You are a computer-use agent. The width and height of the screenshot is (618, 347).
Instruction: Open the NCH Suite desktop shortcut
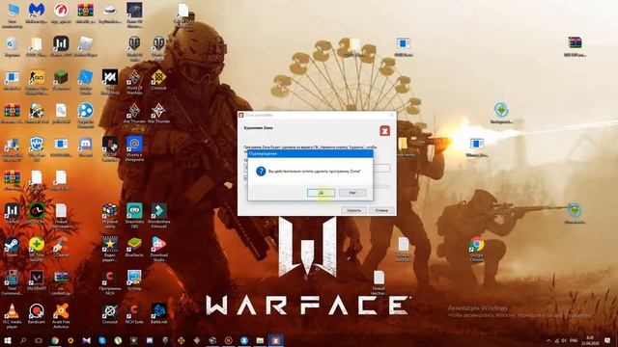coord(134,314)
